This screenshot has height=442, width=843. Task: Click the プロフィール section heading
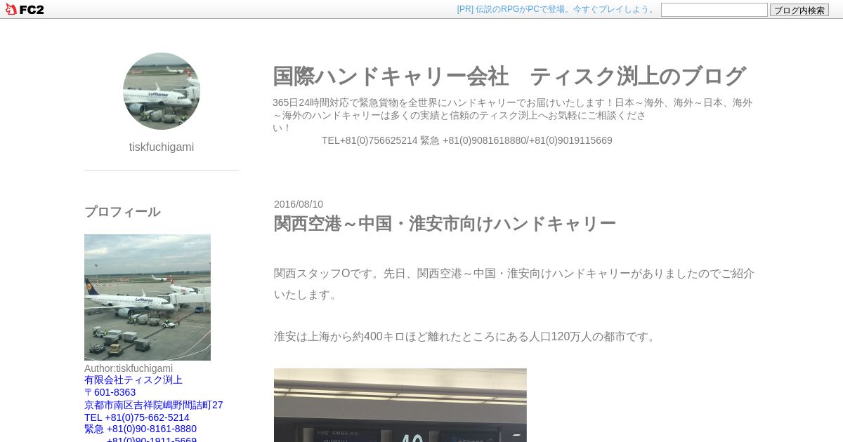[x=122, y=211]
